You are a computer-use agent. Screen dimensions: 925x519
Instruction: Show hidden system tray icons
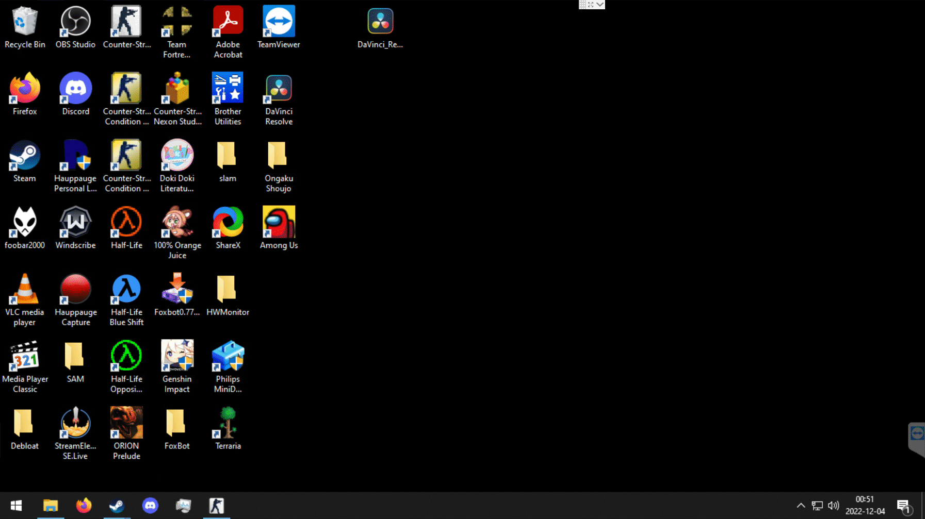pos(801,506)
